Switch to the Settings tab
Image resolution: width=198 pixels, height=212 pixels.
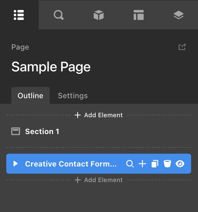pos(73,96)
